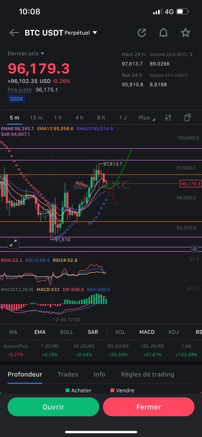Toggle the VOL sub-indicator
The width and height of the screenshot is (202, 437).
pyautogui.click(x=120, y=332)
